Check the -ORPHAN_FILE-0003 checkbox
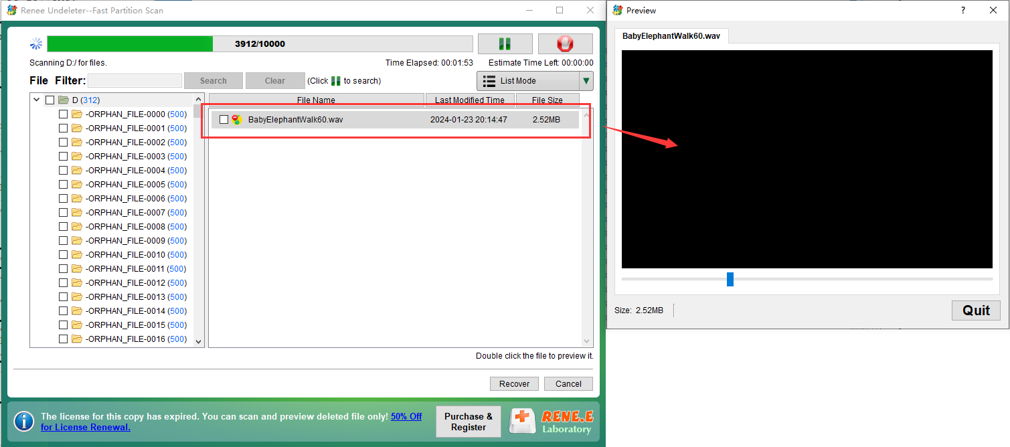1010x447 pixels. (x=63, y=157)
